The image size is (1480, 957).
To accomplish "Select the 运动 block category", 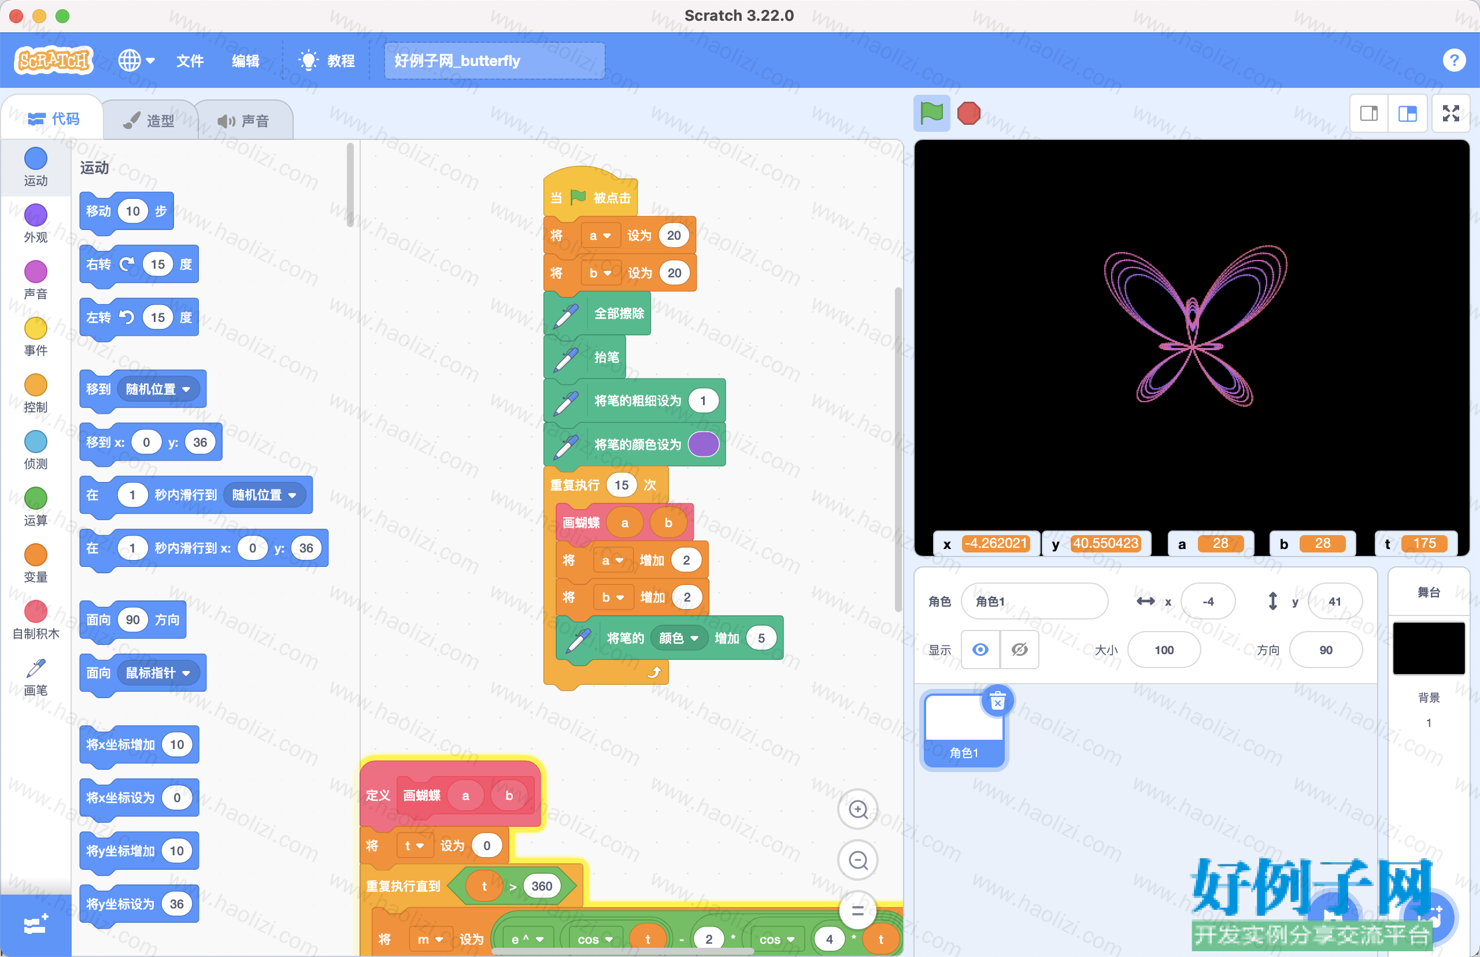I will tap(35, 166).
